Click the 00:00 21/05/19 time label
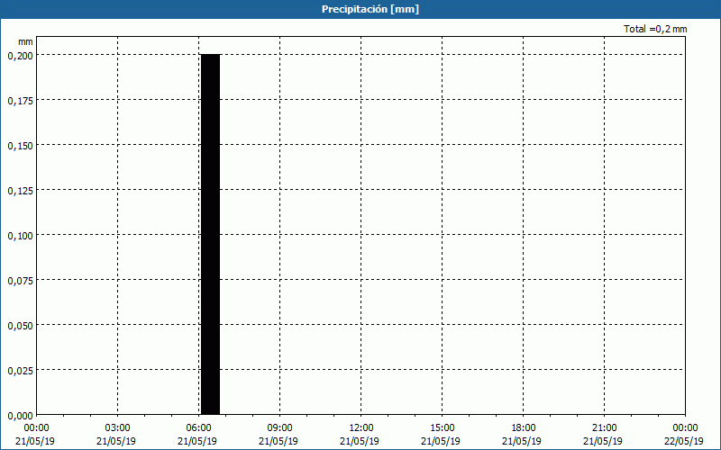This screenshot has height=450, width=721. click(35, 435)
